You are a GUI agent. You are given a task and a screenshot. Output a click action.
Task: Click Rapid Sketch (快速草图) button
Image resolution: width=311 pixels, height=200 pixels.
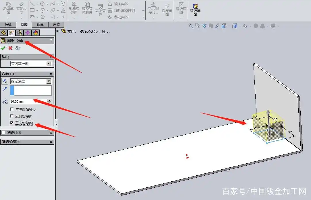(x=195, y=10)
